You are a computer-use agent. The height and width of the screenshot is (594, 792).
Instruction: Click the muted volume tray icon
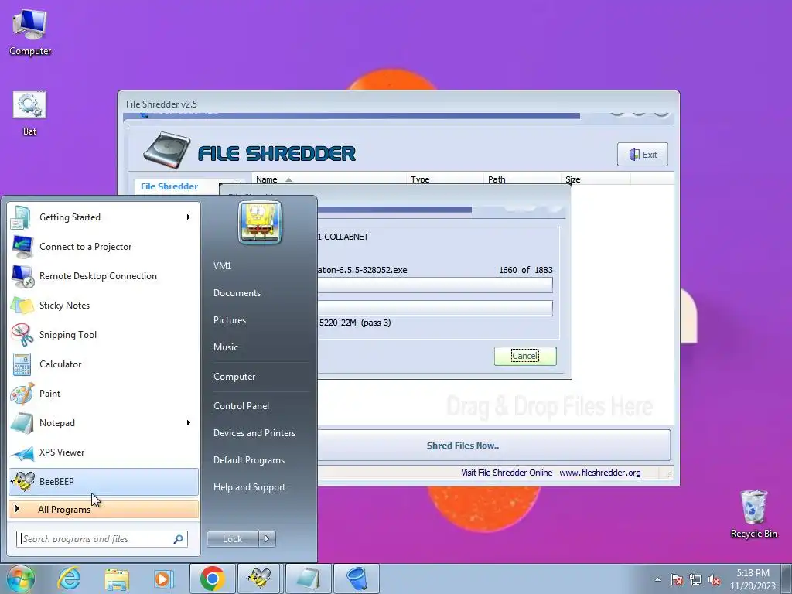(714, 580)
